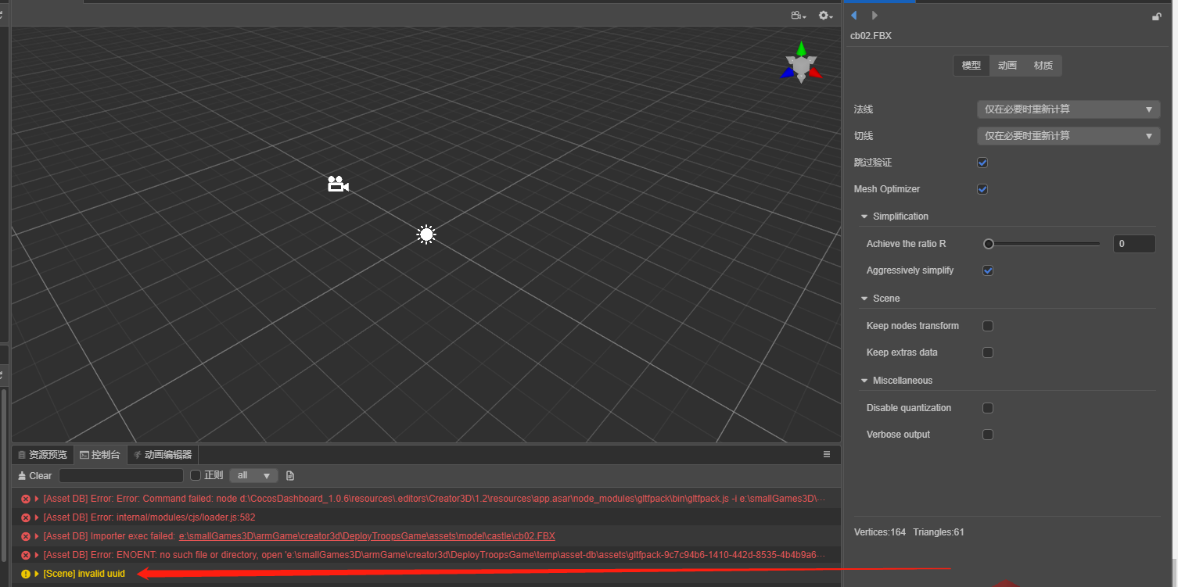Collapse the Miscellaneous section
The height and width of the screenshot is (587, 1178).
[864, 381]
